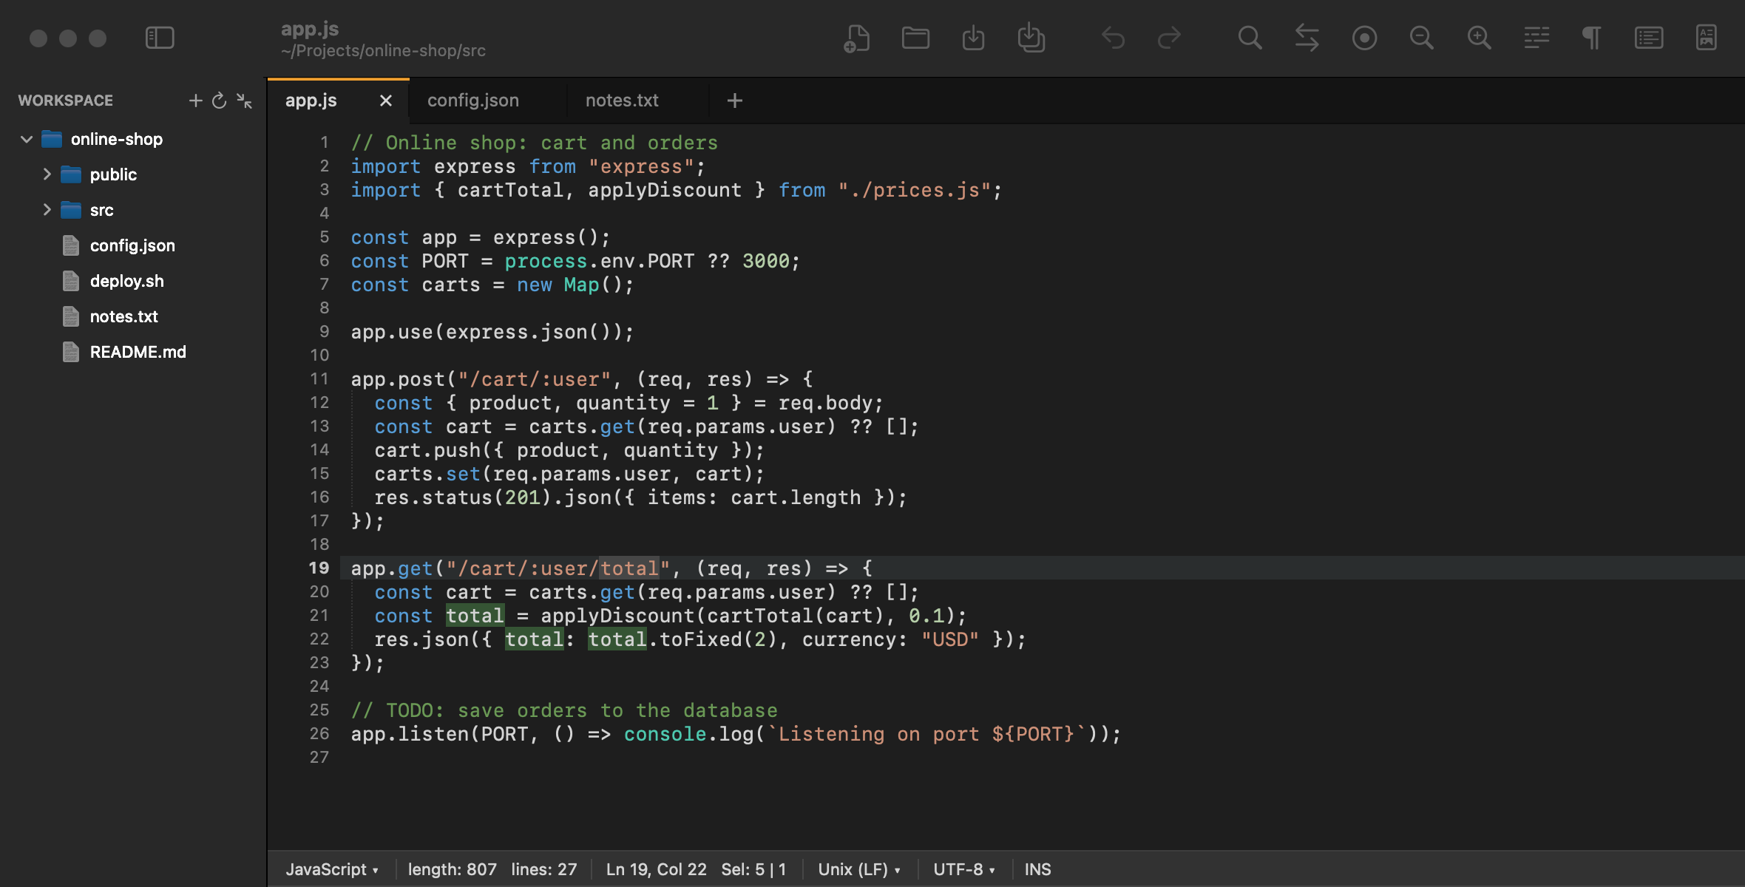Open the UTF-8 encoding dropdown
This screenshot has height=887, width=1745.
[x=964, y=869]
